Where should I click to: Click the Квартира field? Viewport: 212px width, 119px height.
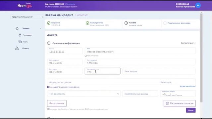pos(177,82)
